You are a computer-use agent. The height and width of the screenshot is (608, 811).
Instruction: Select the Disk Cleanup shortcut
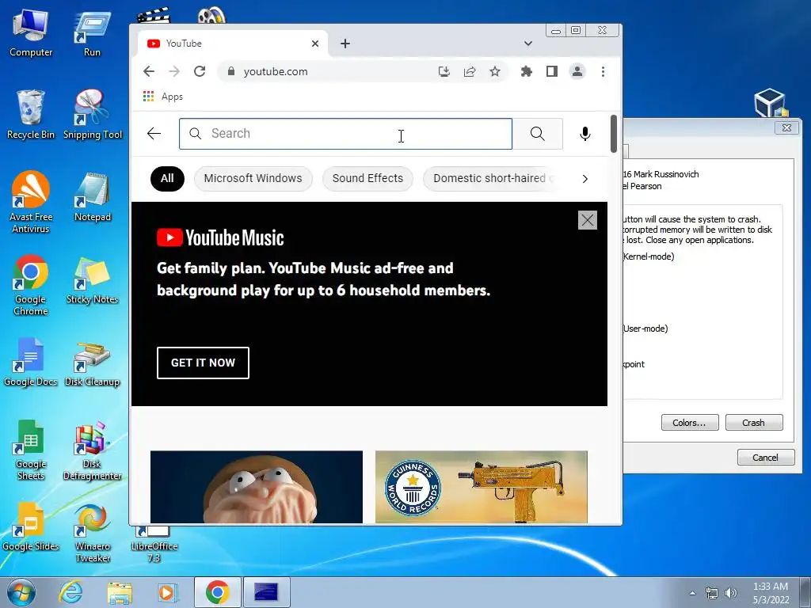coord(92,362)
